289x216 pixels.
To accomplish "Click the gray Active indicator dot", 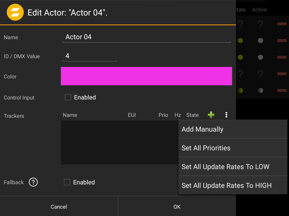I will tap(260, 40).
